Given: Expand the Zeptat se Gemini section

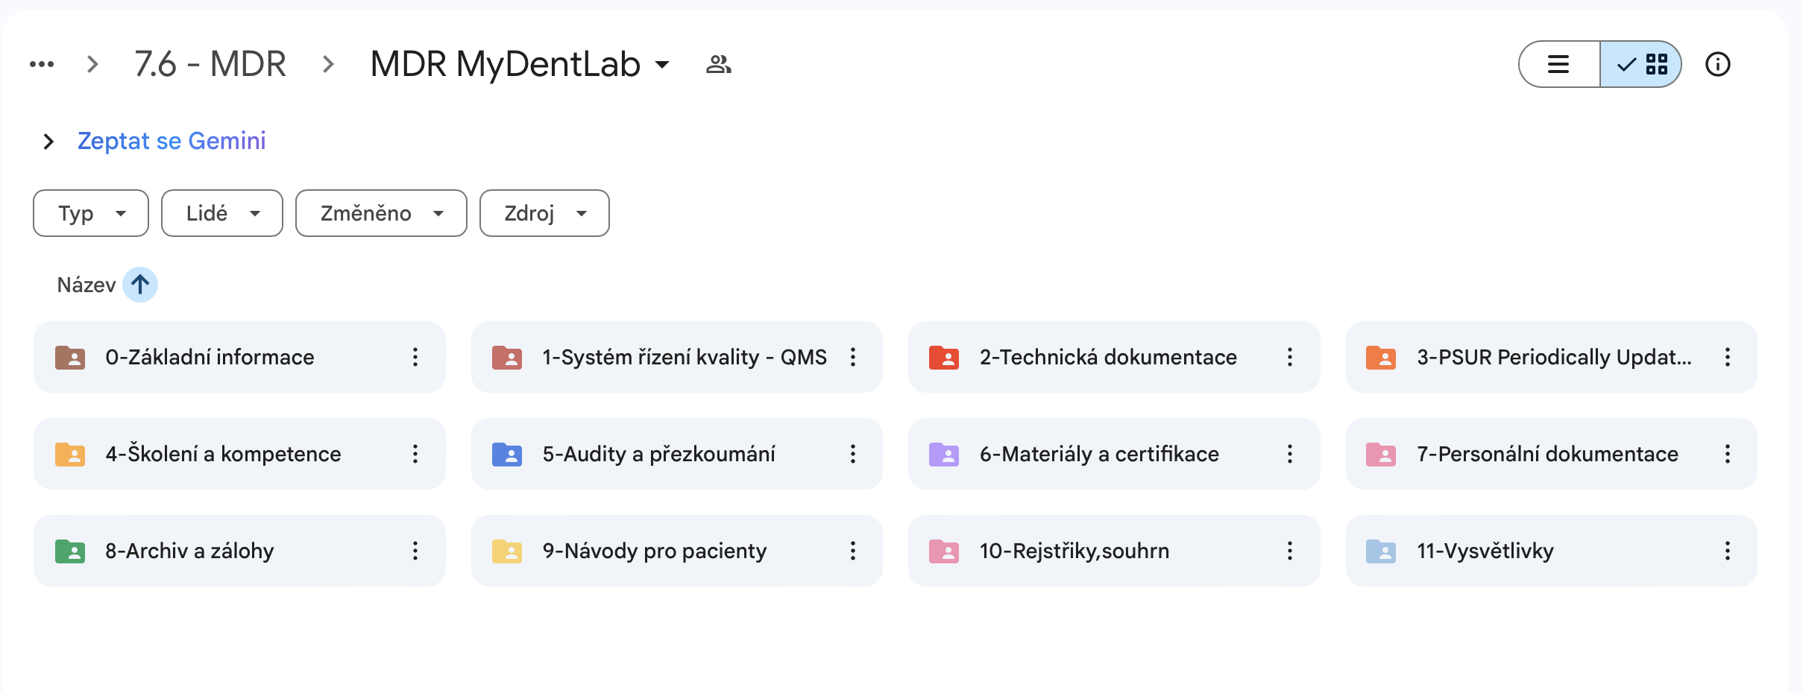Looking at the screenshot, I should click(48, 141).
